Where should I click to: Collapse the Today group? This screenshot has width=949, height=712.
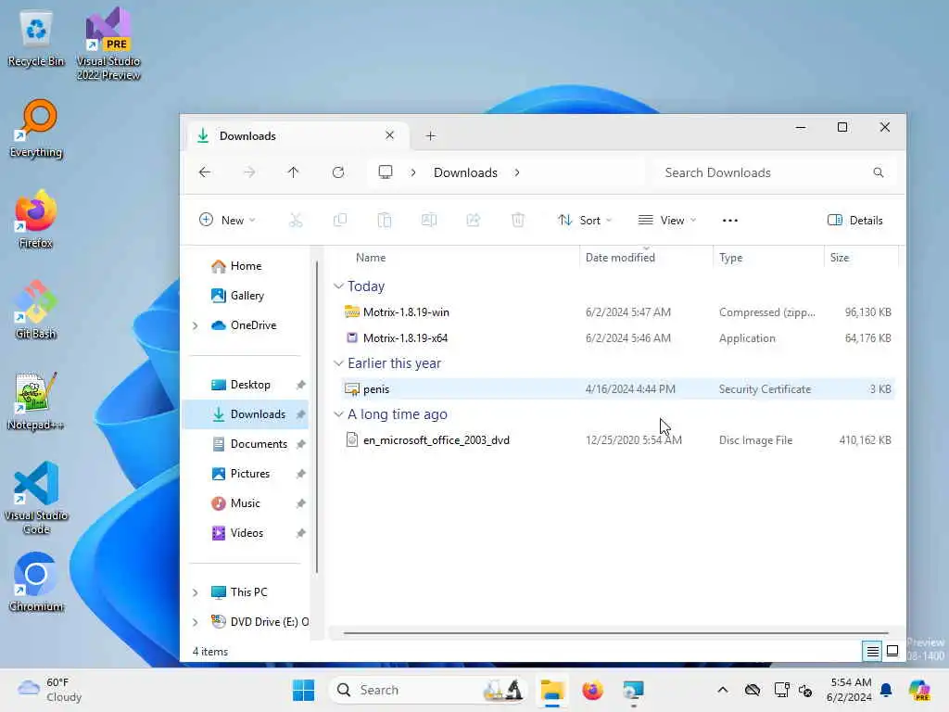pyautogui.click(x=338, y=286)
